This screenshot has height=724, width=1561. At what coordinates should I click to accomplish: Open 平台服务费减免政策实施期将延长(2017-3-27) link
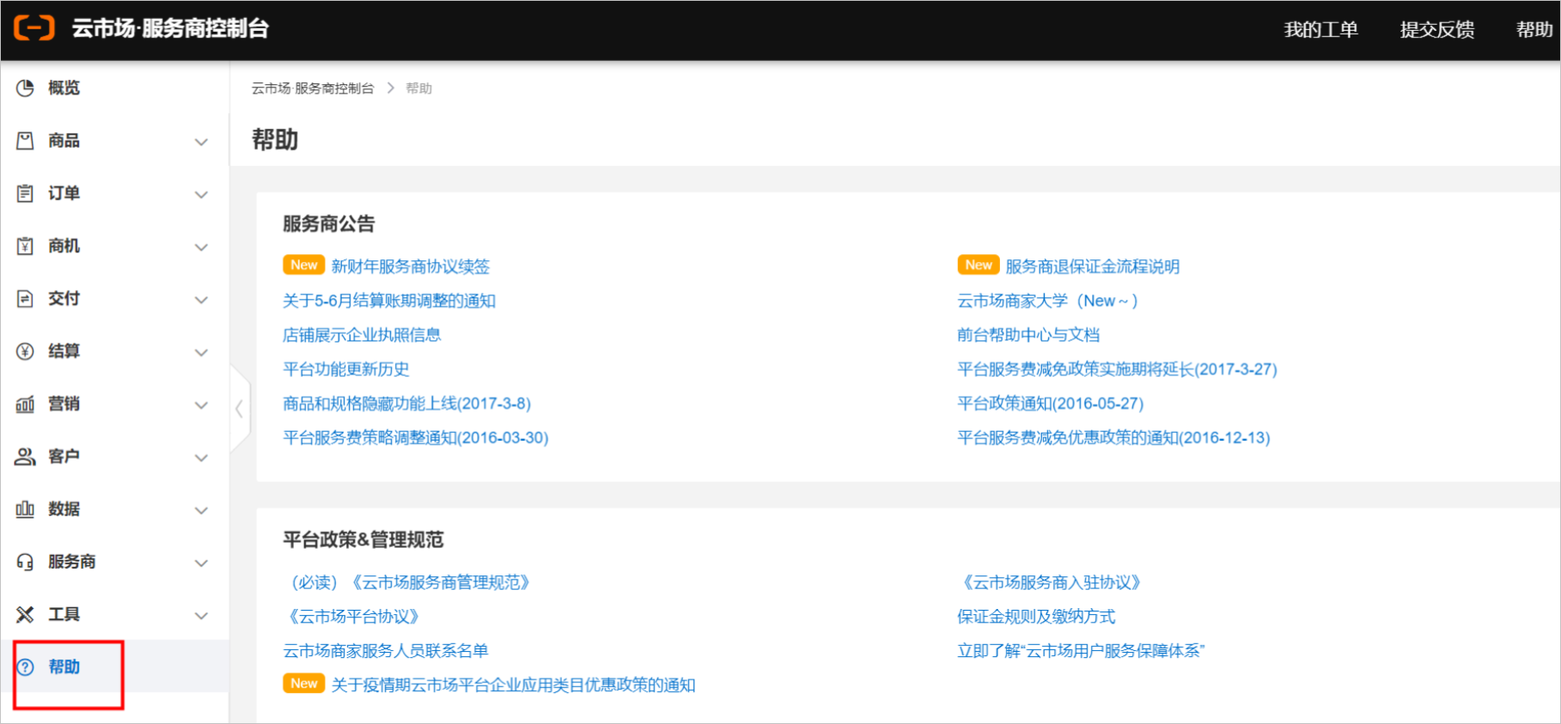click(x=1118, y=369)
